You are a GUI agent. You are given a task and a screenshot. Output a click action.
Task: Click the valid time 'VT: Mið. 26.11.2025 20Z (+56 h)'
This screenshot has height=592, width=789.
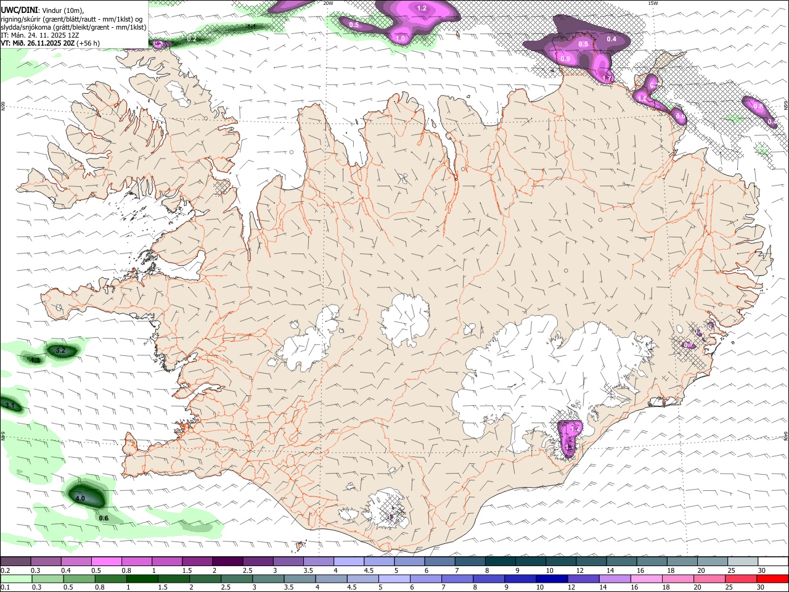point(51,43)
